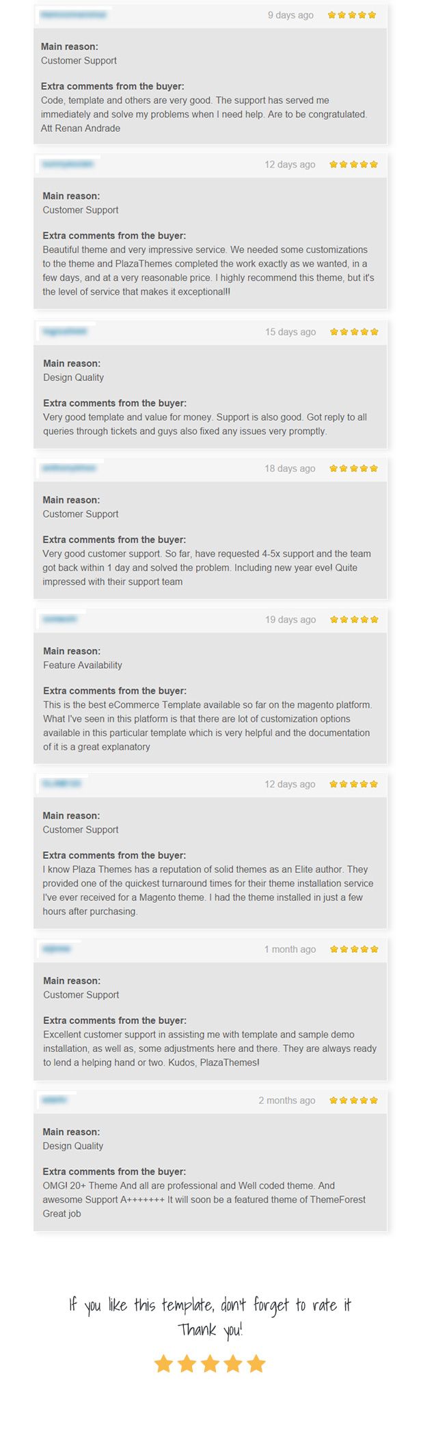
Task: Select the middle large orange star at the bottom
Action: pyautogui.click(x=210, y=1363)
